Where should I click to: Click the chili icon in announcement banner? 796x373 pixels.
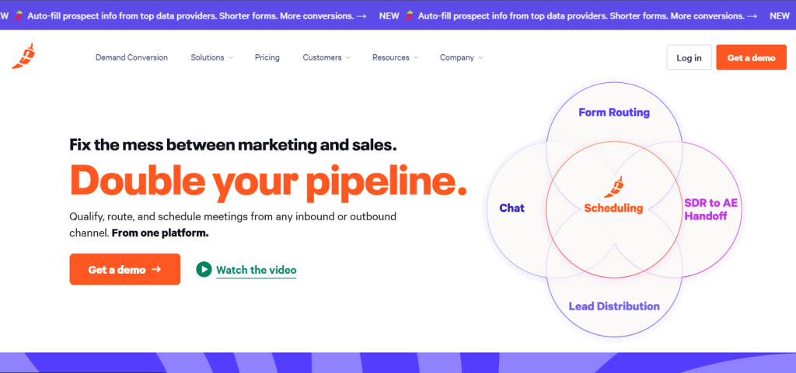click(x=19, y=15)
